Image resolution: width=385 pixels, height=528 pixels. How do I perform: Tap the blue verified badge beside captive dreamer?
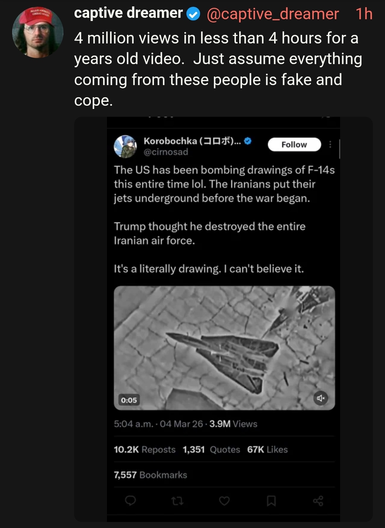(193, 14)
